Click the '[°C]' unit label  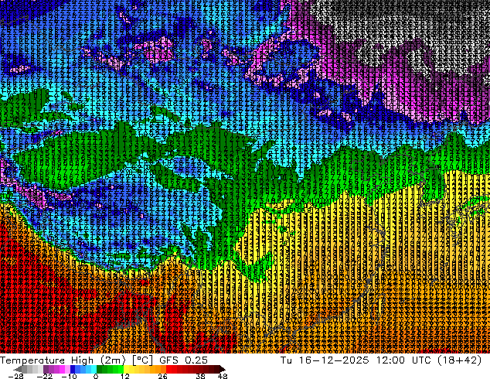pos(142,360)
